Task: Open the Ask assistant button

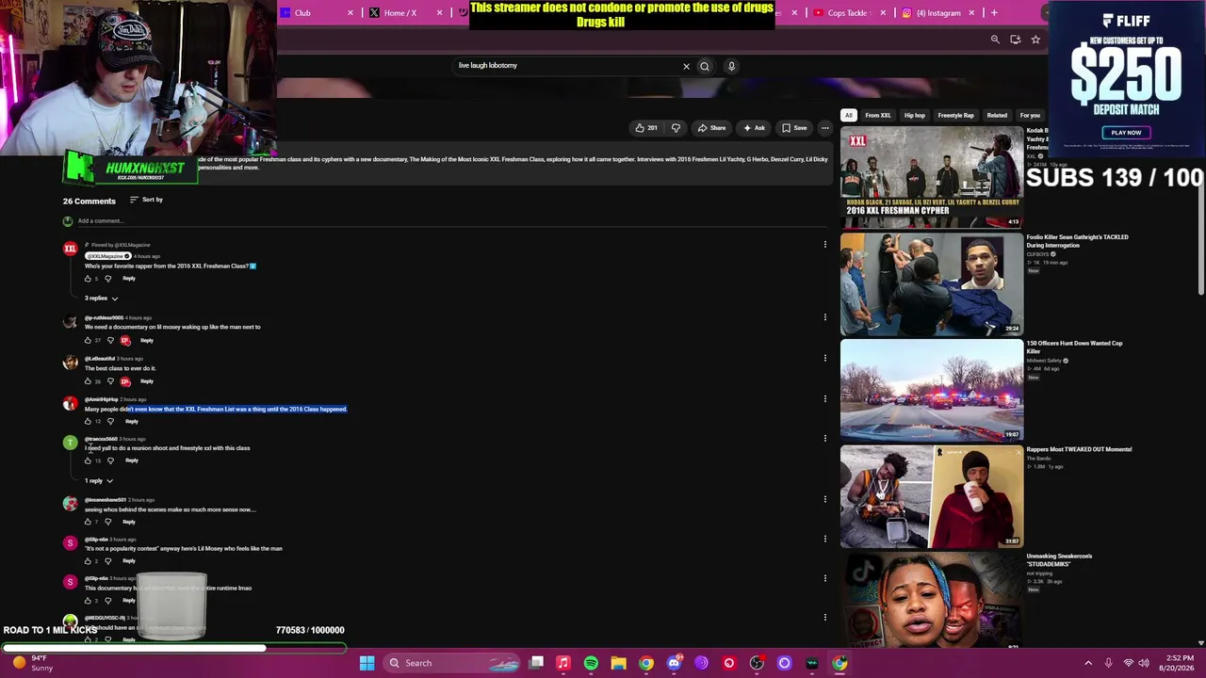Action: pyautogui.click(x=754, y=128)
